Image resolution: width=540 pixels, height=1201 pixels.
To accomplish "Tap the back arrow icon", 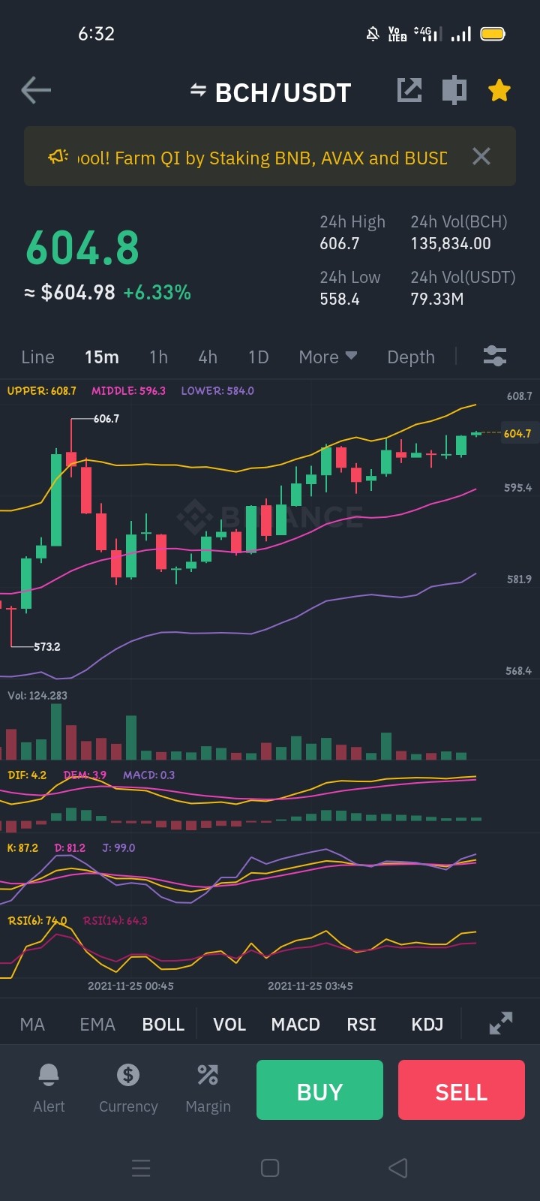I will point(36,91).
